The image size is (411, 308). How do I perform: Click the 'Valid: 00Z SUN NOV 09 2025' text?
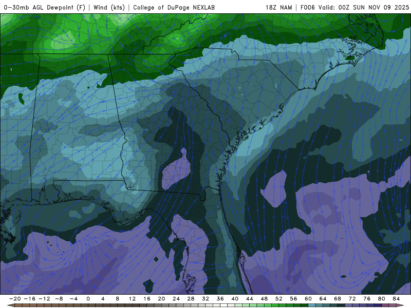pos(364,7)
